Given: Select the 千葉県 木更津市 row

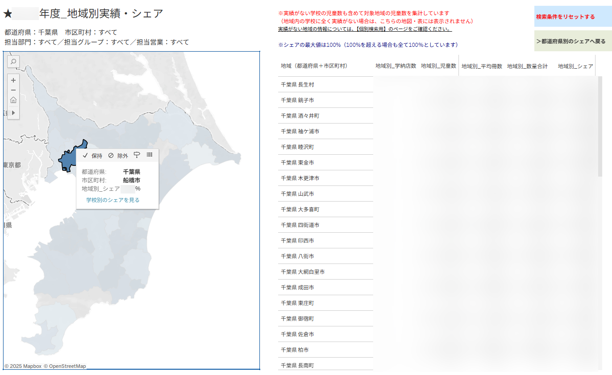Looking at the screenshot, I should coord(300,178).
